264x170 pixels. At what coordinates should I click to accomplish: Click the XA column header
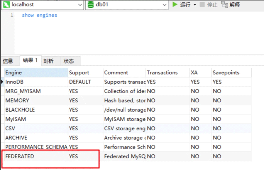tap(201, 73)
